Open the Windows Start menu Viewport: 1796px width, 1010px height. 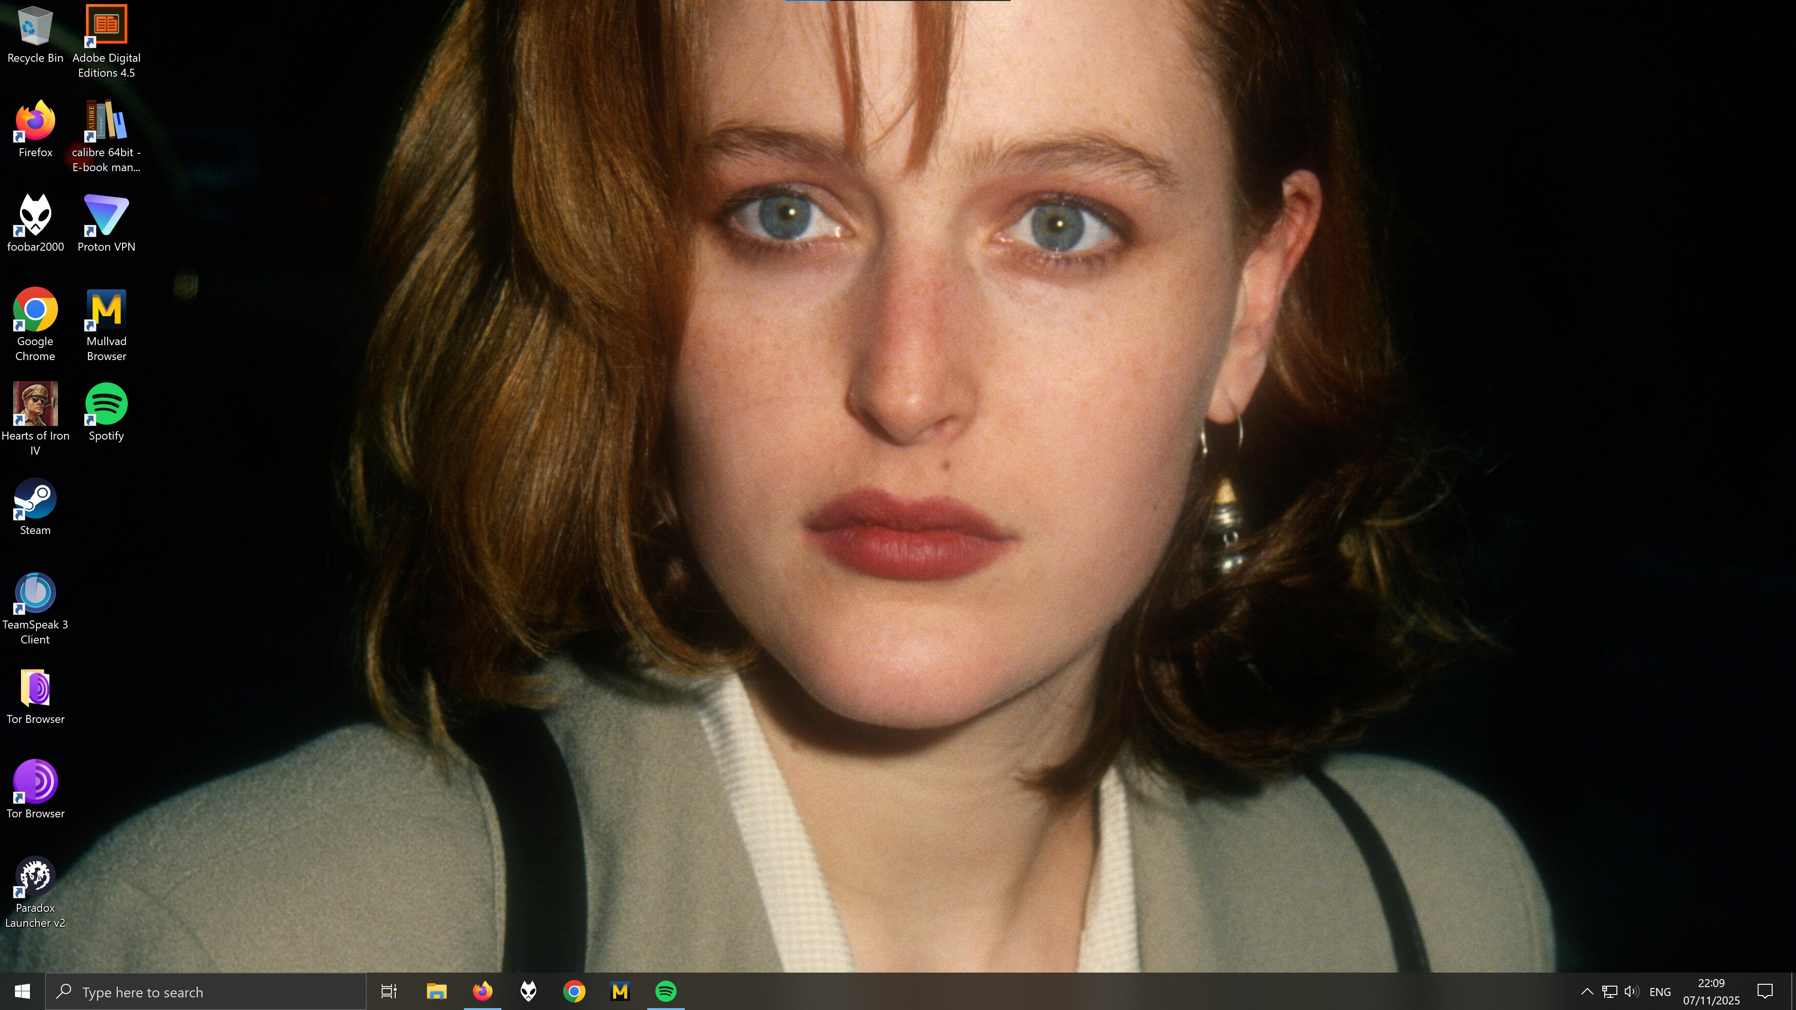[x=22, y=991]
